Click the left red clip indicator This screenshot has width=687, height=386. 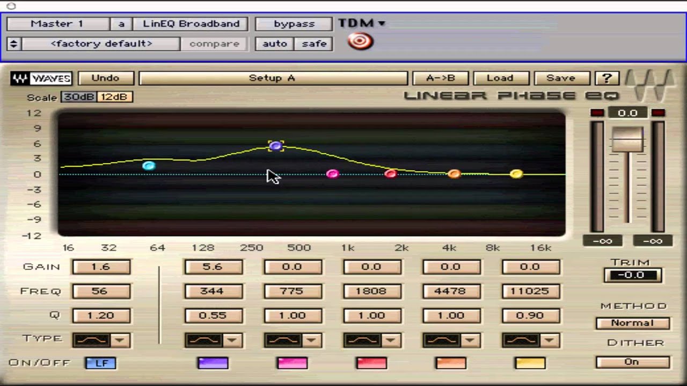click(597, 113)
